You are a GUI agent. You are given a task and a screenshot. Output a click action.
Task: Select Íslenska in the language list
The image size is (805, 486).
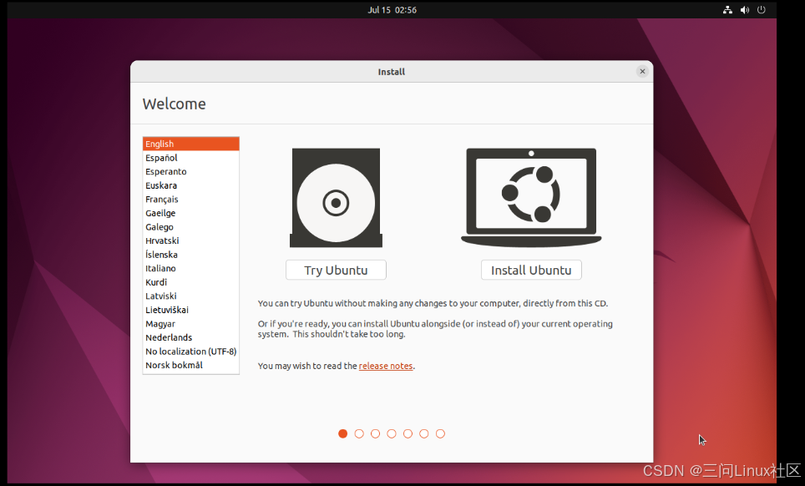191,255
